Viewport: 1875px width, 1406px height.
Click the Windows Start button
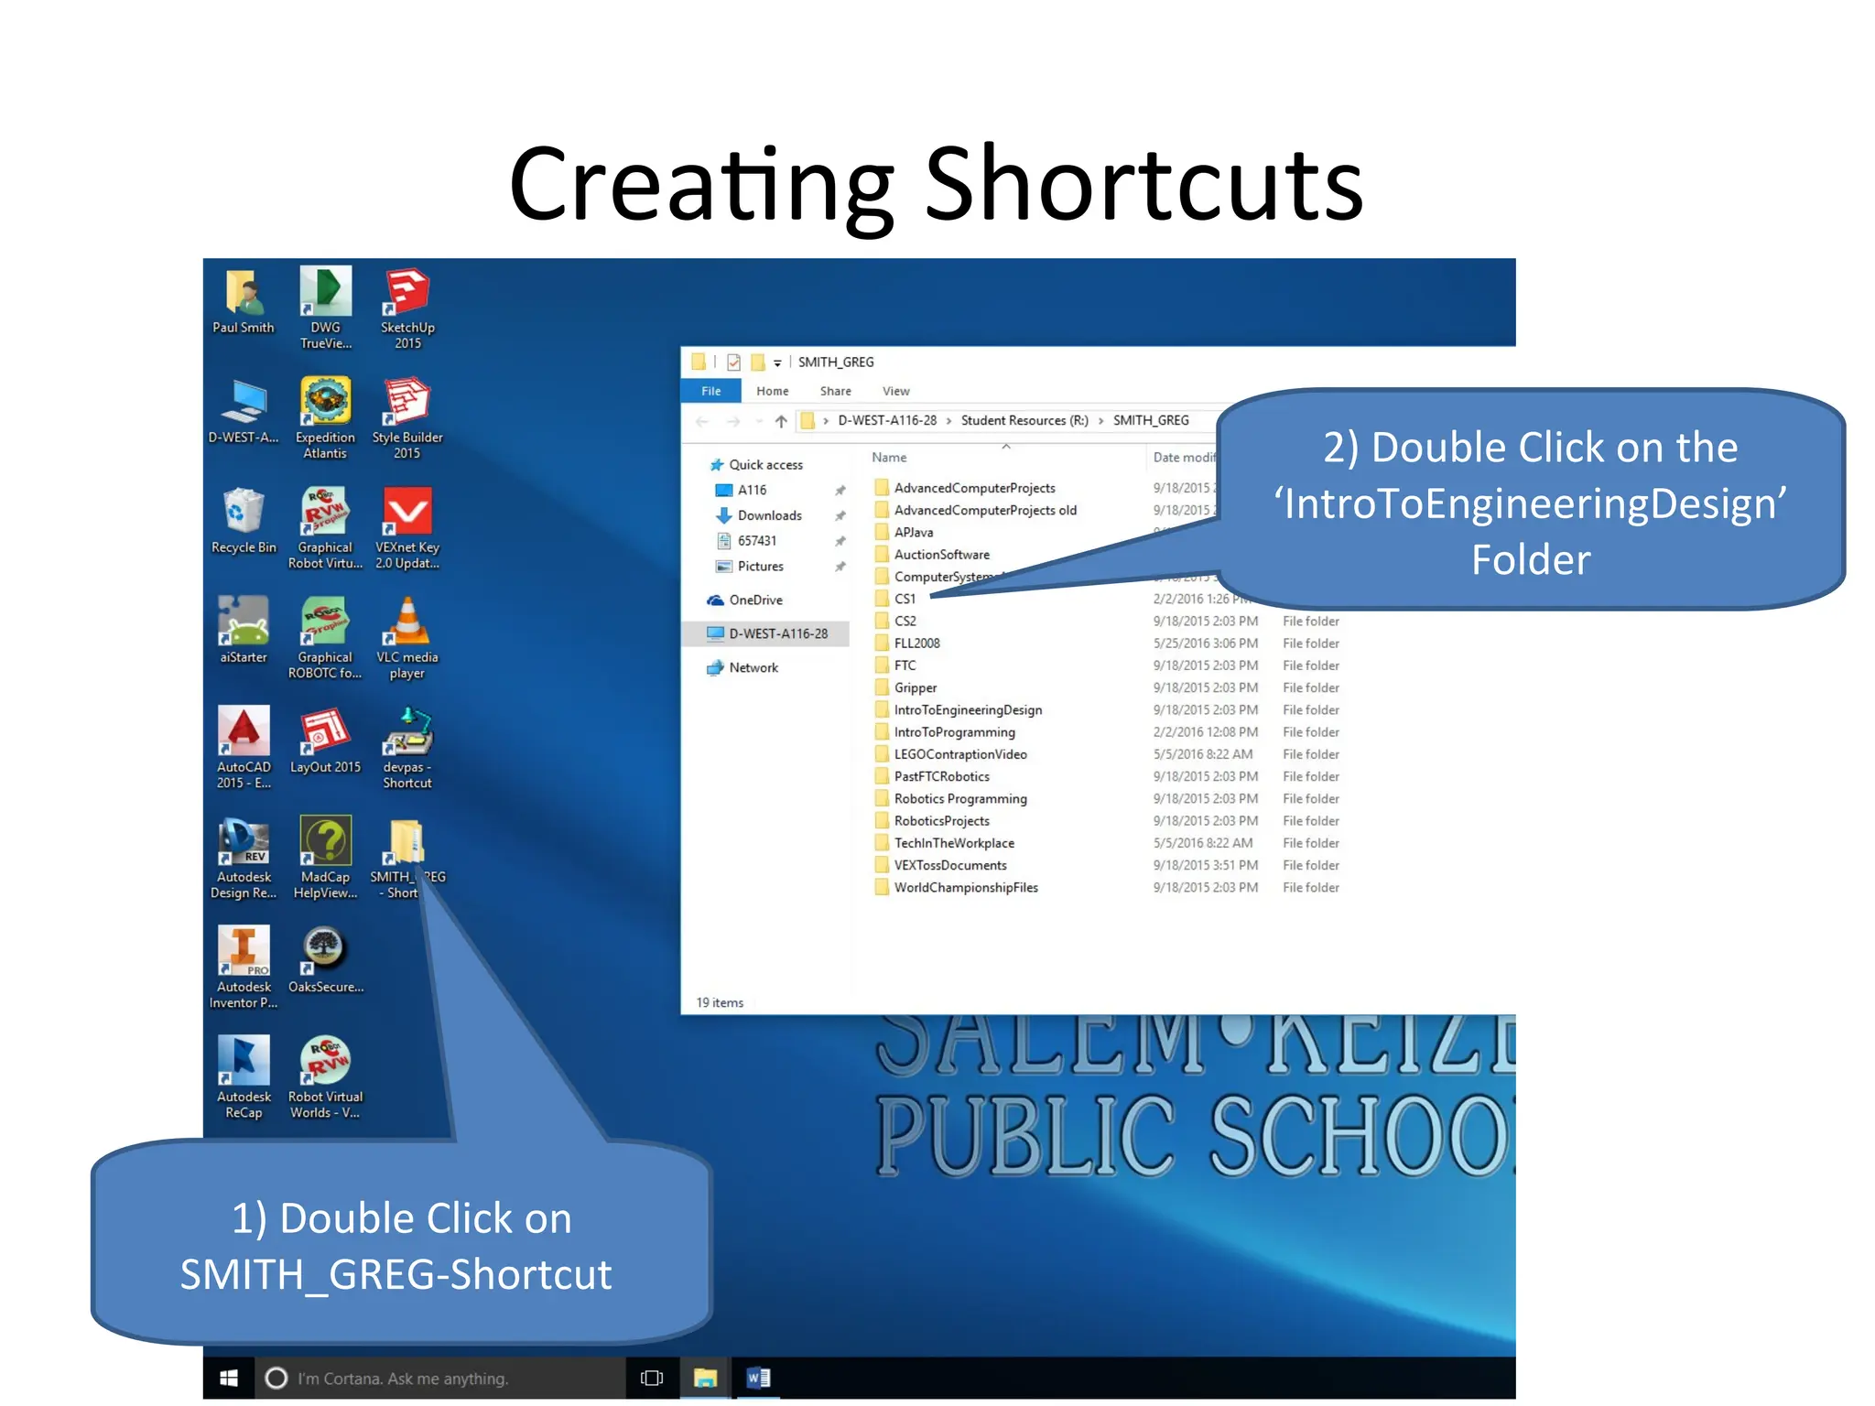229,1378
